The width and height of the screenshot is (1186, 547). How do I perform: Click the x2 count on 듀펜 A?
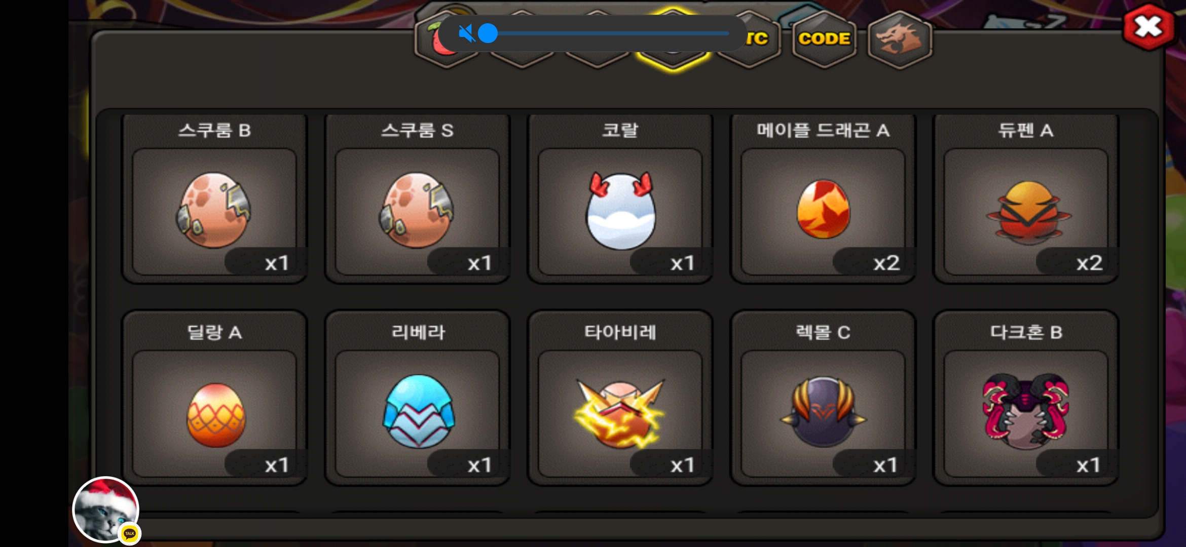click(1089, 263)
